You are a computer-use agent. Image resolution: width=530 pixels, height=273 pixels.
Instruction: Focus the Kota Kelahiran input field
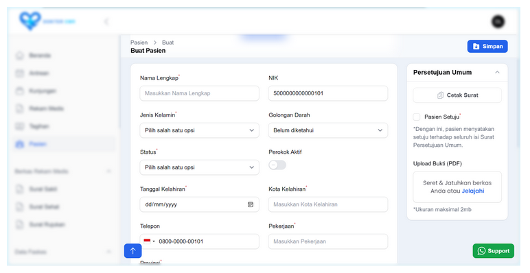click(328, 204)
